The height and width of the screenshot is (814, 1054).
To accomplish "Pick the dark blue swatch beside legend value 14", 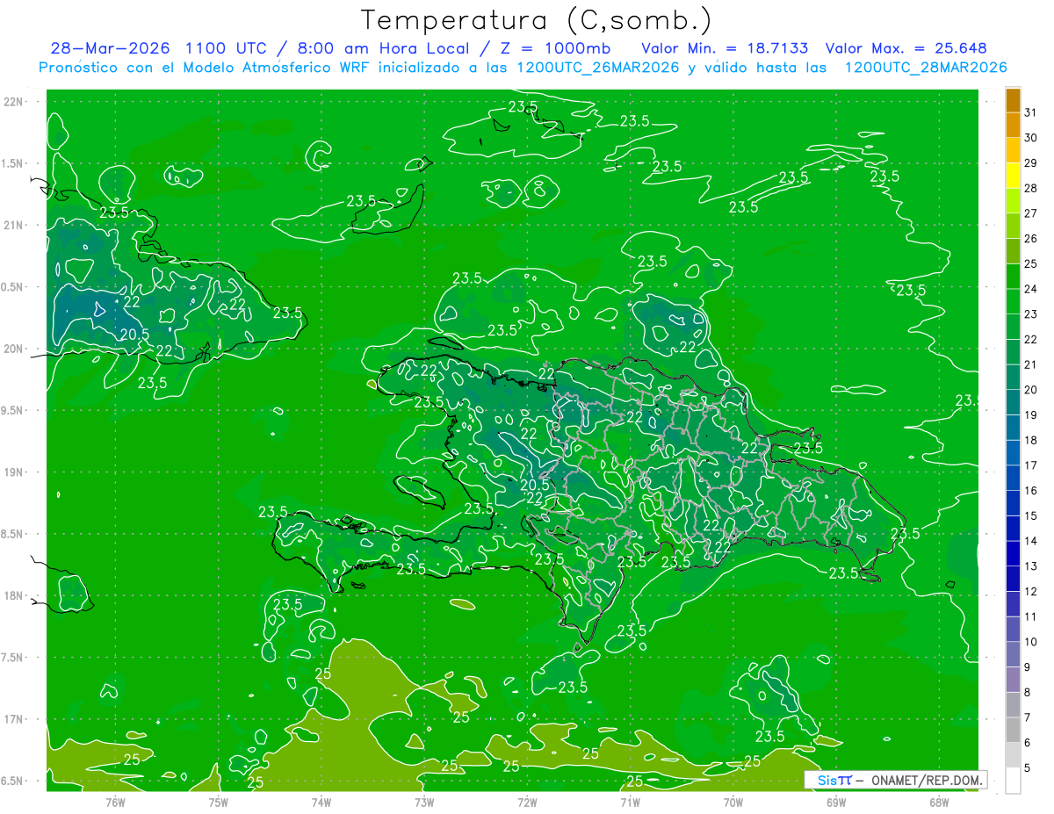I will (1013, 541).
